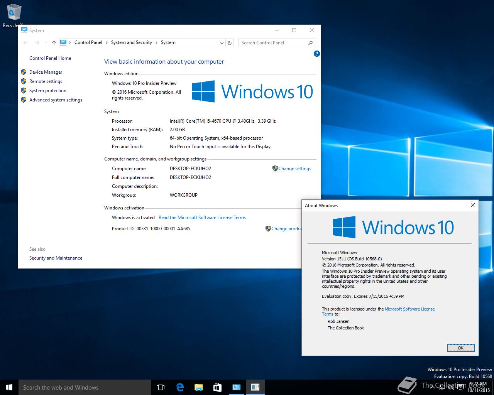Click Evaluation copy expiry text
The width and height of the screenshot is (494, 395).
(x=363, y=296)
